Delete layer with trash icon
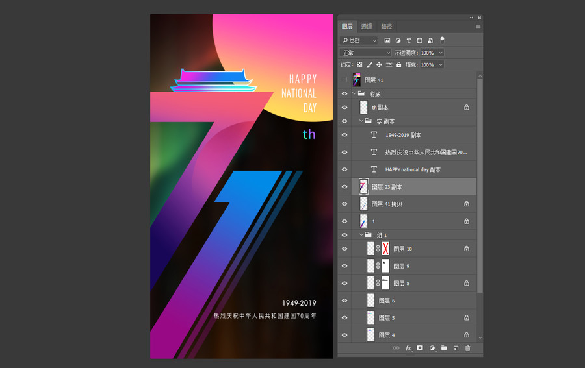The width and height of the screenshot is (585, 368). point(467,348)
